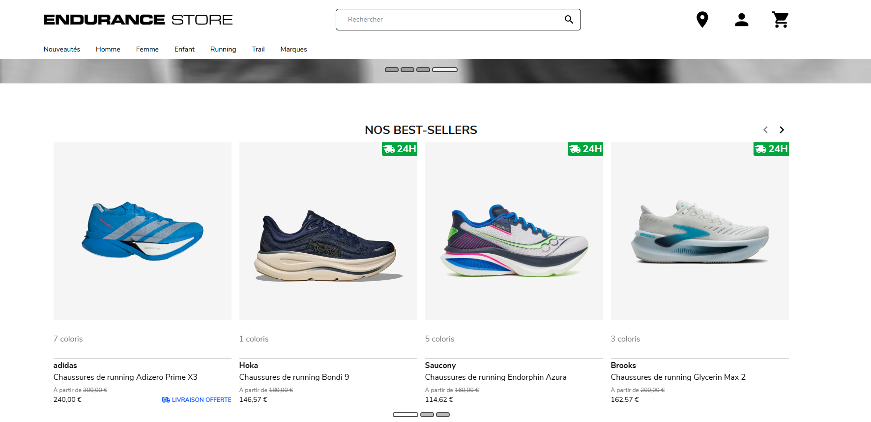This screenshot has height=422, width=871.
Task: Open the store locator pin icon
Action: click(702, 20)
